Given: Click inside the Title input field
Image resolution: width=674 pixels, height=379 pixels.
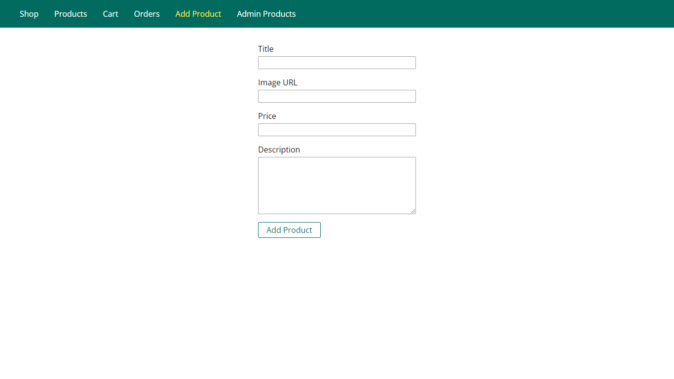Looking at the screenshot, I should [x=337, y=63].
